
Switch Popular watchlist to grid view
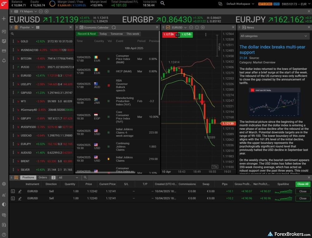[x=38, y=27]
